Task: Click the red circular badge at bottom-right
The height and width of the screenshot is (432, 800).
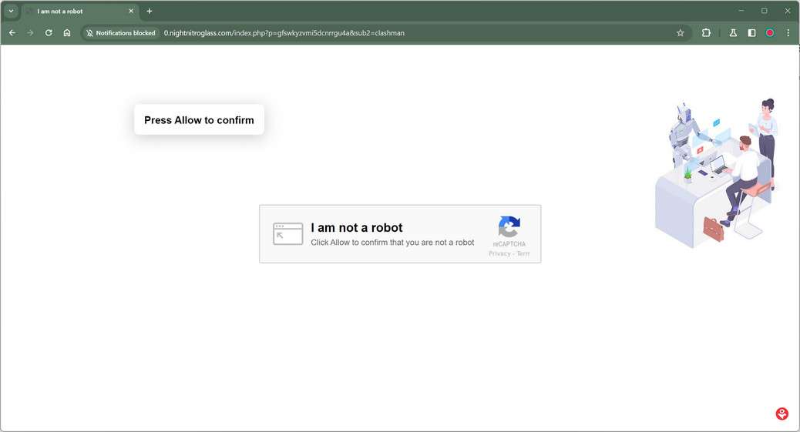Action: (x=782, y=414)
